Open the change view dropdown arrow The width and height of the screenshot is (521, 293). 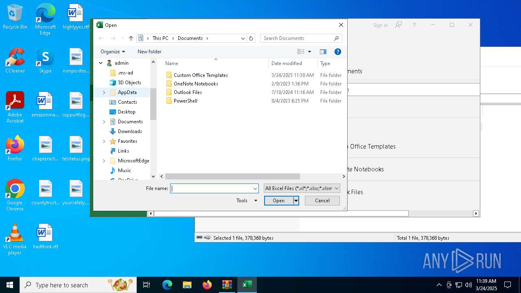click(x=309, y=52)
